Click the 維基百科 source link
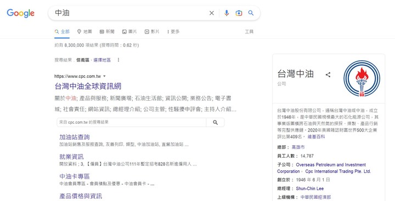The image size is (395, 201). pyautogui.click(x=316, y=136)
